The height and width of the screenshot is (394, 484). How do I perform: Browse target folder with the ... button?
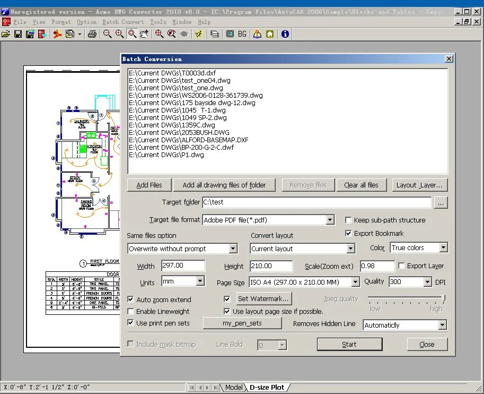441,203
